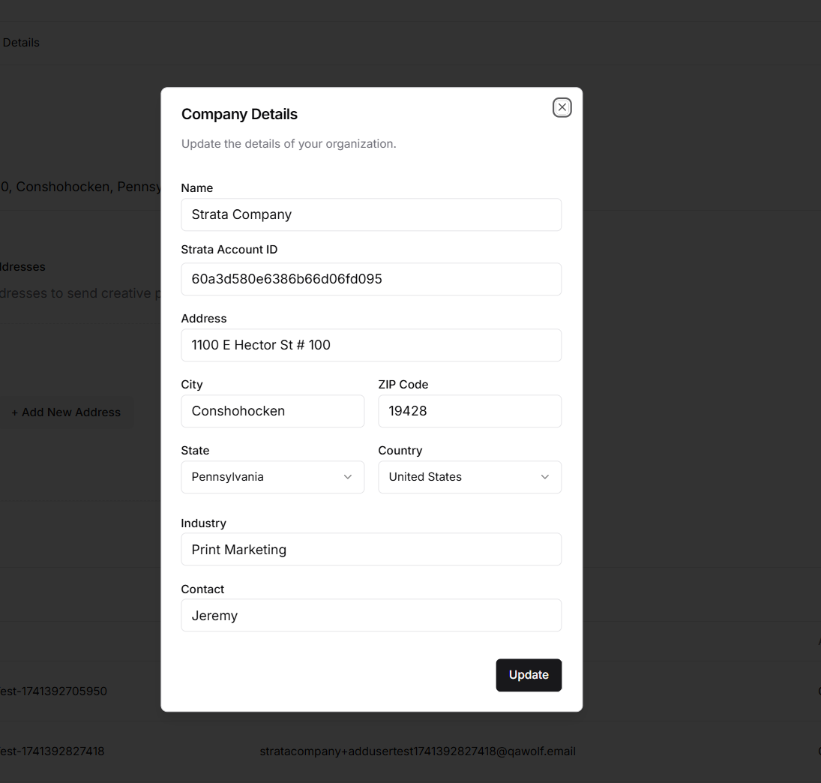Click the Name label
This screenshot has width=821, height=783.
click(197, 188)
